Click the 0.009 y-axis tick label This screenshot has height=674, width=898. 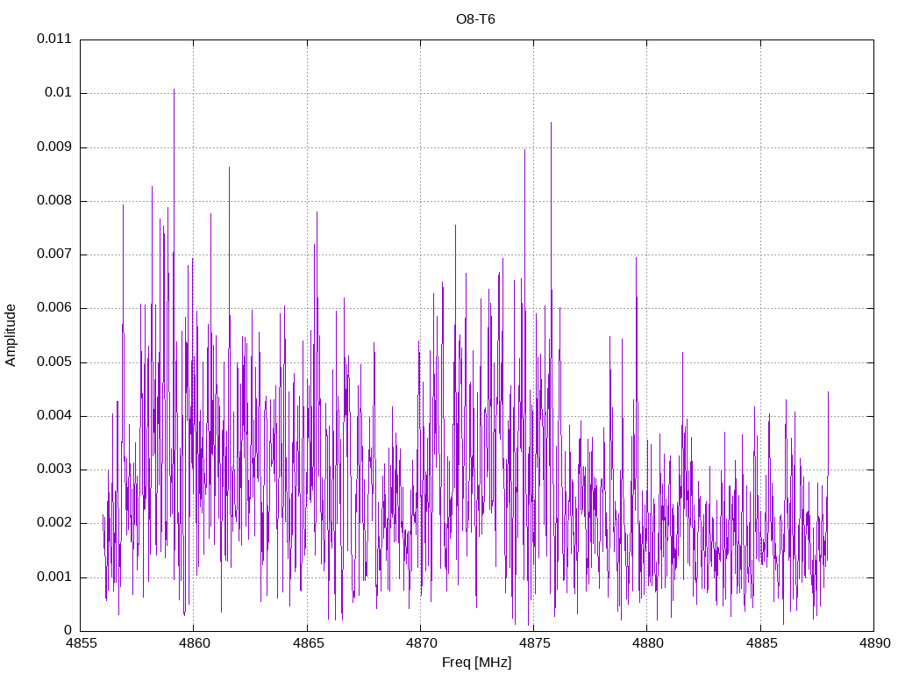54,147
